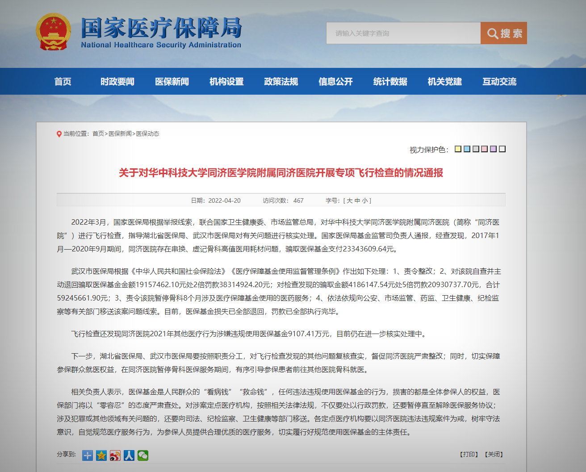Click the 关闭 close link
The width and height of the screenshot is (586, 472).
pyautogui.click(x=494, y=454)
